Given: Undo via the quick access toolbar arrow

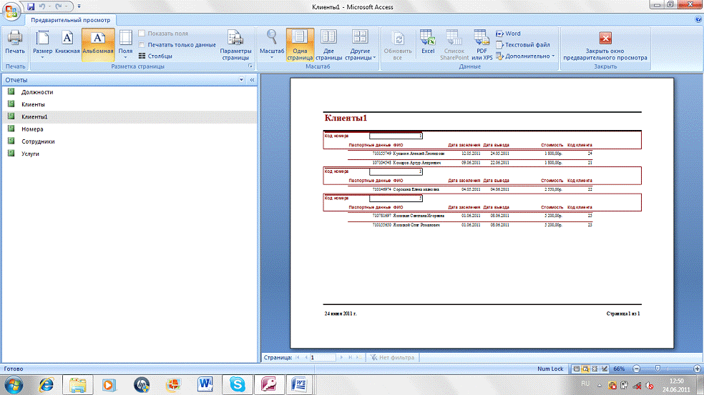Looking at the screenshot, I should tap(41, 6).
